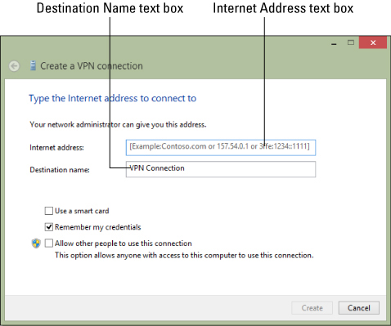The image size is (391, 326).
Task: Minimize the VPN wizard window
Action: coord(334,43)
